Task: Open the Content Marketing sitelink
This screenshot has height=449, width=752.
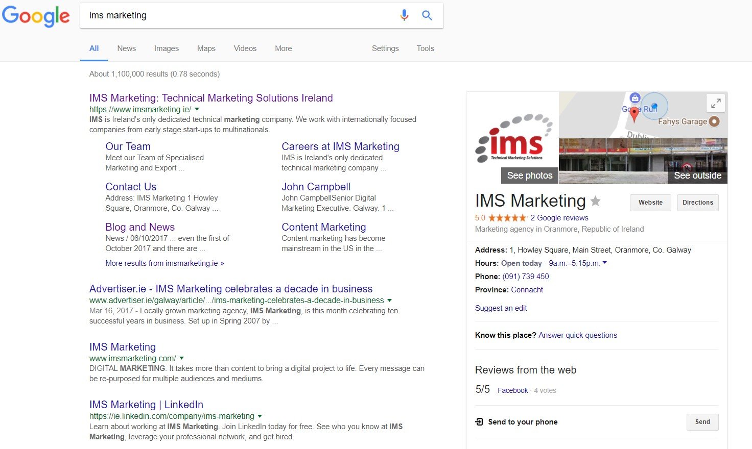Action: (324, 227)
